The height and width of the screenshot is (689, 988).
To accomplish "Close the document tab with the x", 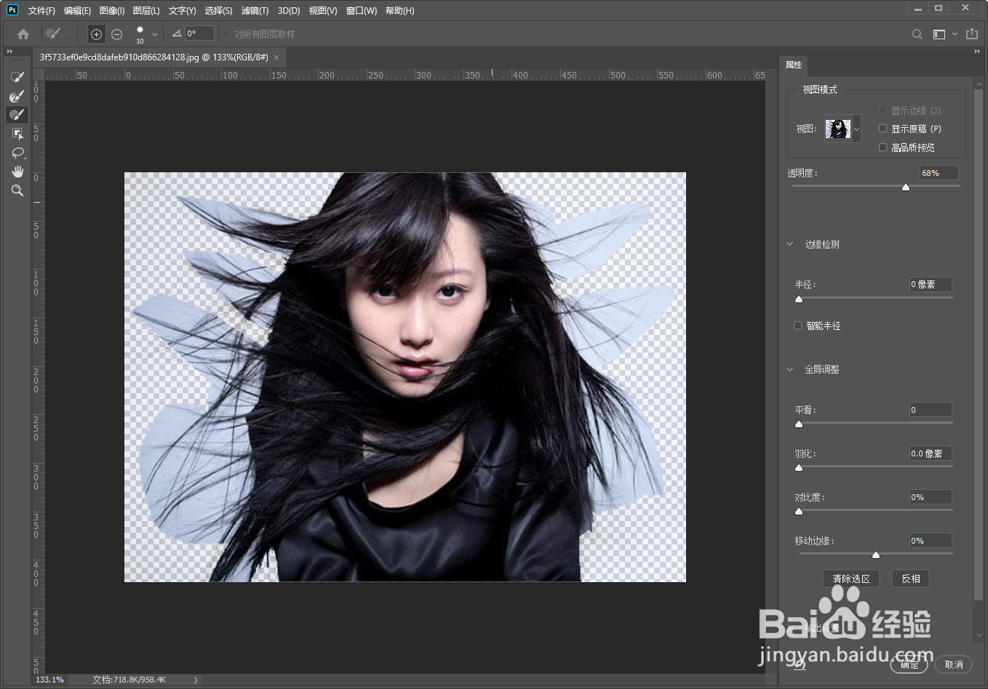I will 276,57.
